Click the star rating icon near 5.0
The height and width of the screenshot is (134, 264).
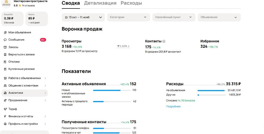20,5
